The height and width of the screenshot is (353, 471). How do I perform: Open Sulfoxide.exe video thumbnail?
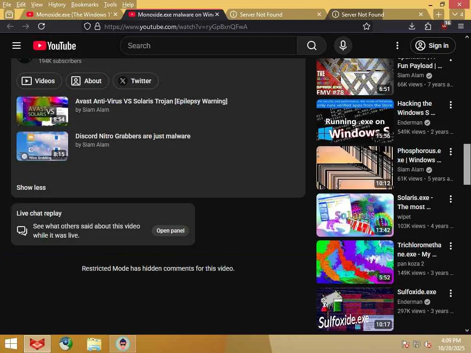click(x=355, y=309)
